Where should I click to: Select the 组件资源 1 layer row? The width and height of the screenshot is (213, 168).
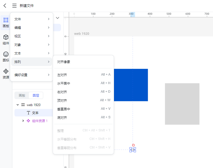tap(34, 121)
